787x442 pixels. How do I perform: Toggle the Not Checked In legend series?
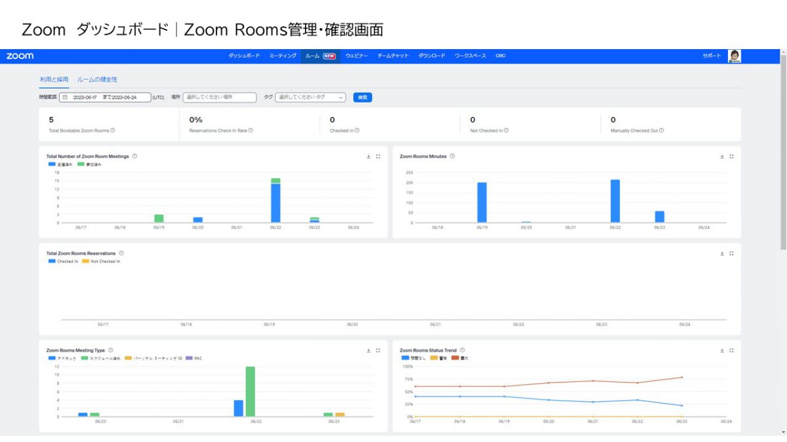pos(102,261)
